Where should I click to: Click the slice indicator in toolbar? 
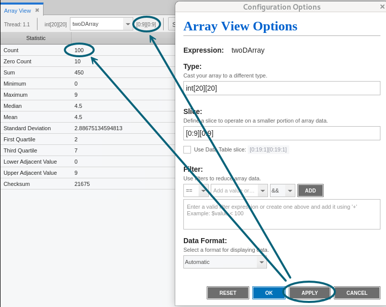[x=146, y=24]
